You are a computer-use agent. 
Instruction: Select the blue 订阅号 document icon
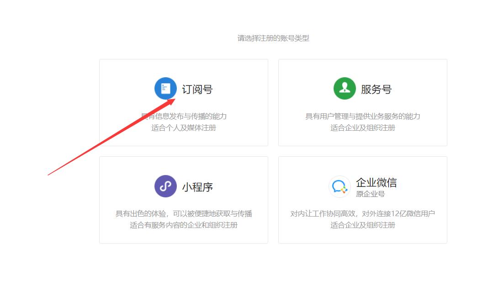[x=165, y=88]
